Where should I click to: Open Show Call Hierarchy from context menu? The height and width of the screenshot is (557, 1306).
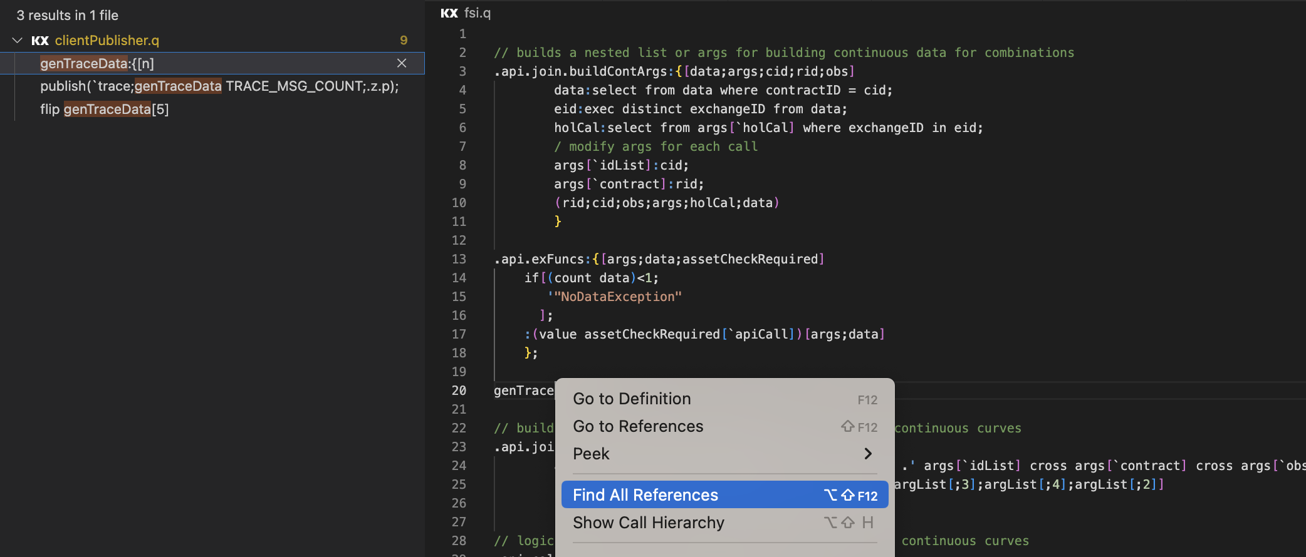(649, 523)
